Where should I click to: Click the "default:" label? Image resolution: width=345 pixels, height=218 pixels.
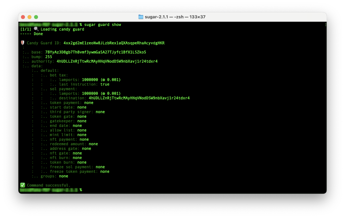(50, 71)
